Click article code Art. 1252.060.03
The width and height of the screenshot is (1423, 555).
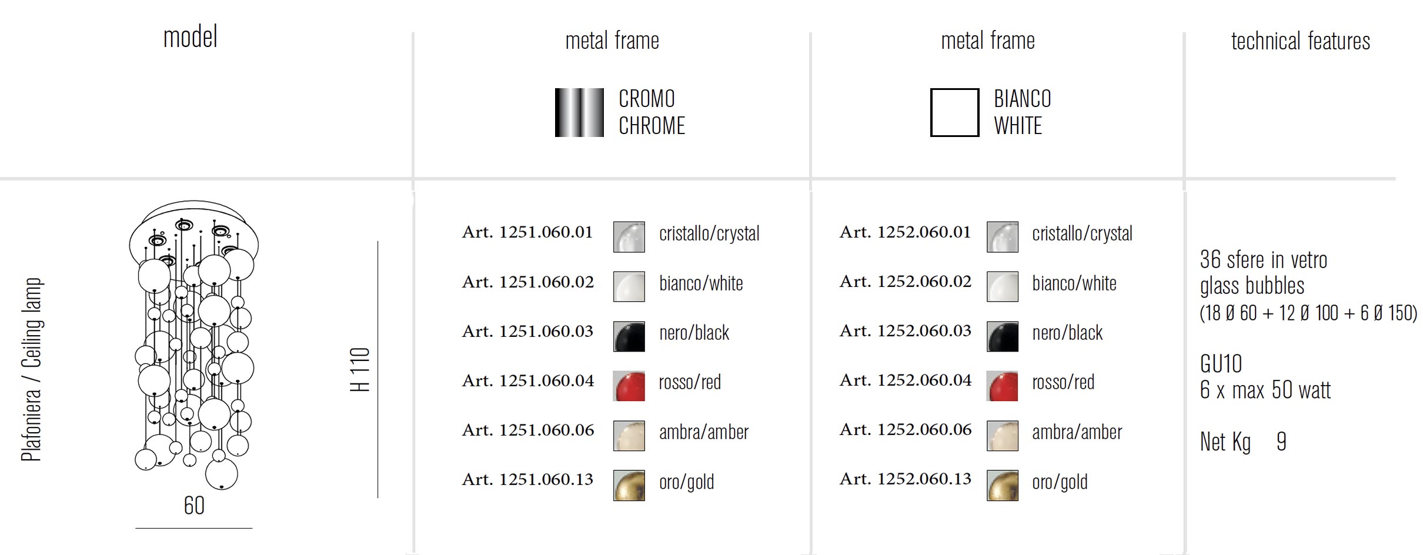[x=906, y=331]
